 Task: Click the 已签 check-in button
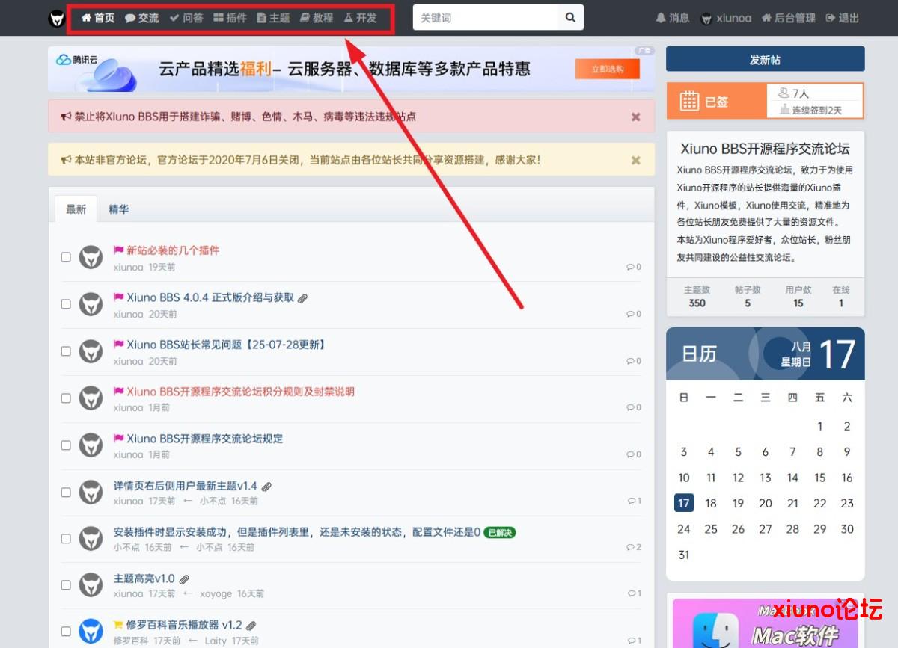pos(716,101)
